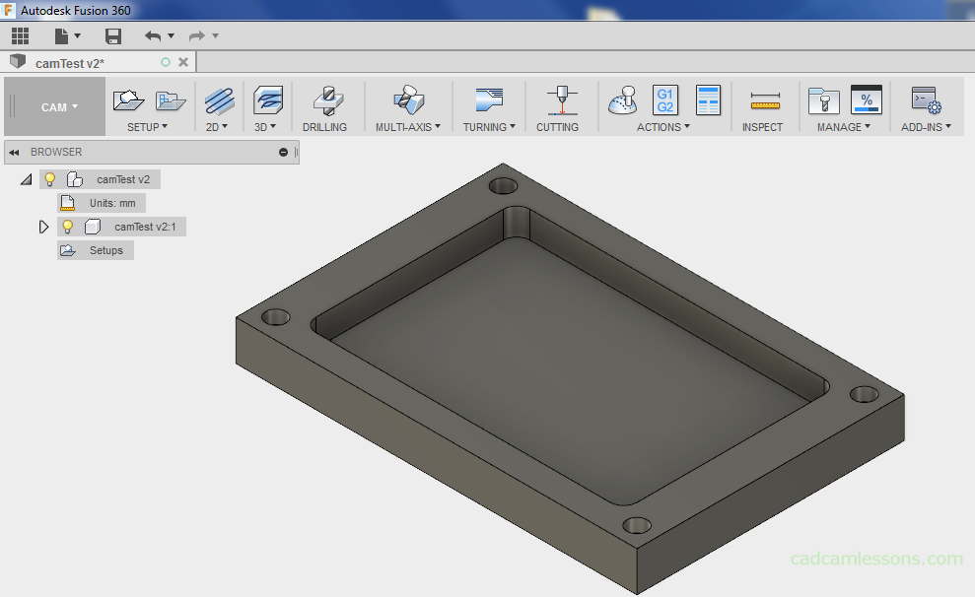Open the Units: mm document icon
Screen dimensions: 975x597
[x=65, y=202]
